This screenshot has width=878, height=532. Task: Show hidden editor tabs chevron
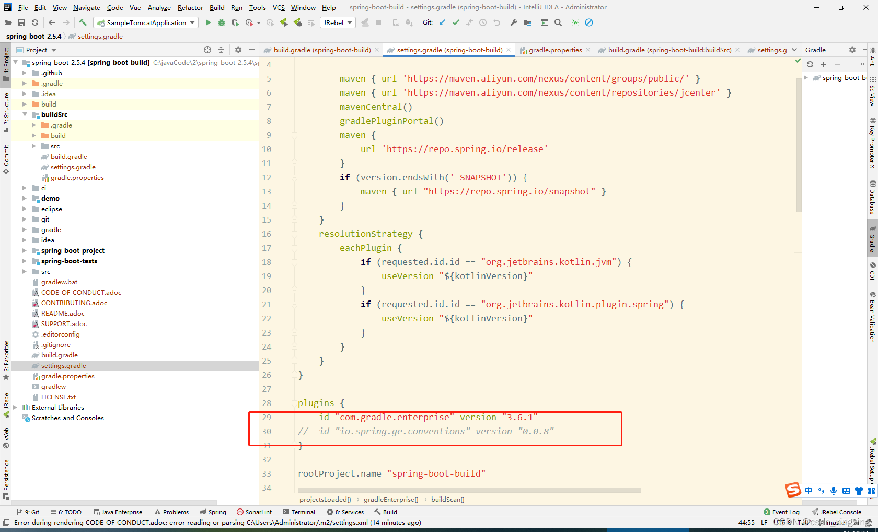[794, 50]
